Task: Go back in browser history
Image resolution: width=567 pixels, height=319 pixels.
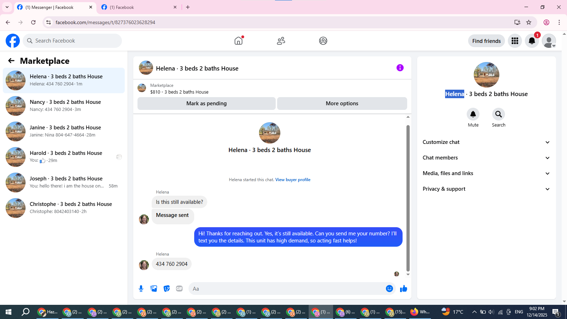Action: pyautogui.click(x=8, y=22)
